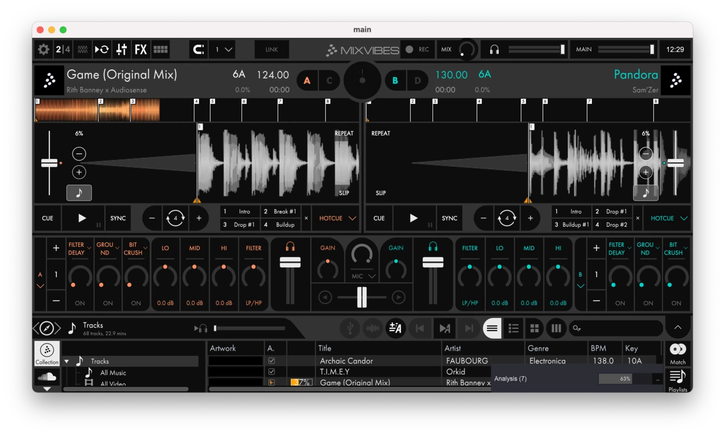Open the MIC dropdown
The height and width of the screenshot is (435, 725).
pyautogui.click(x=363, y=276)
